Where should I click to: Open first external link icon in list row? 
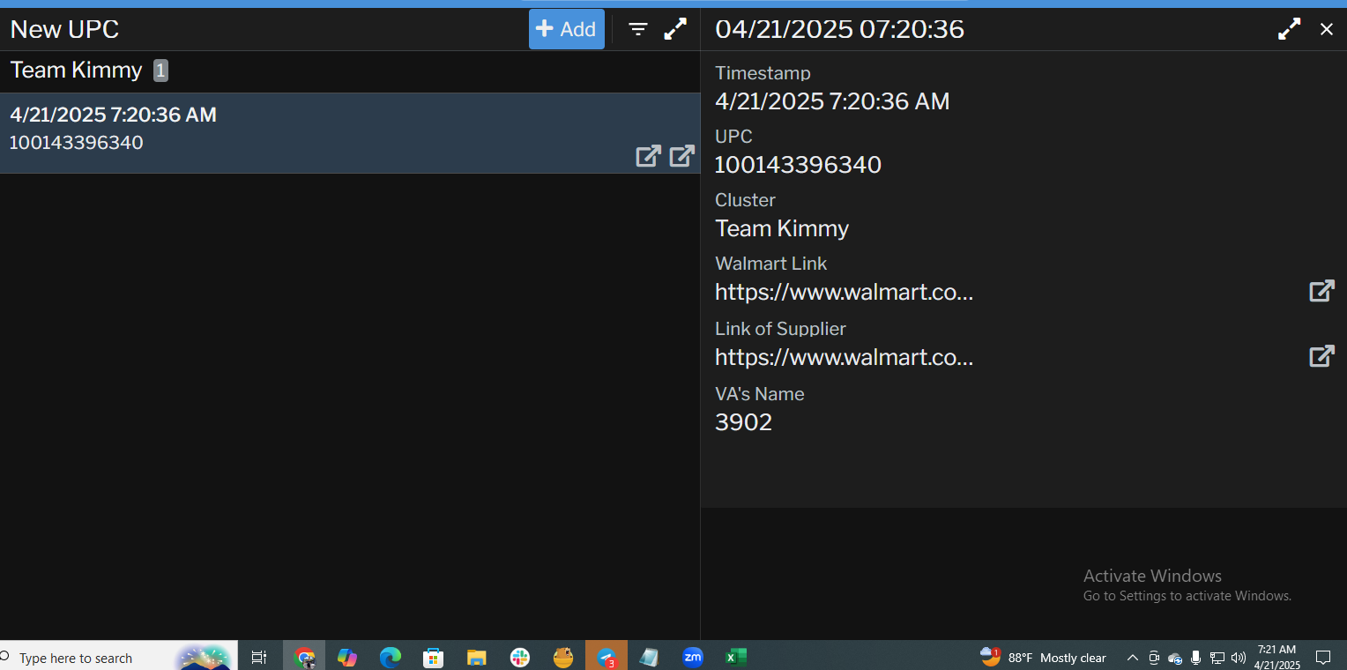(x=648, y=156)
